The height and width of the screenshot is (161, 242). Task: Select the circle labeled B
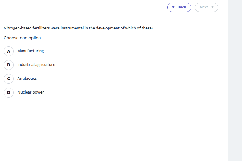(x=9, y=65)
